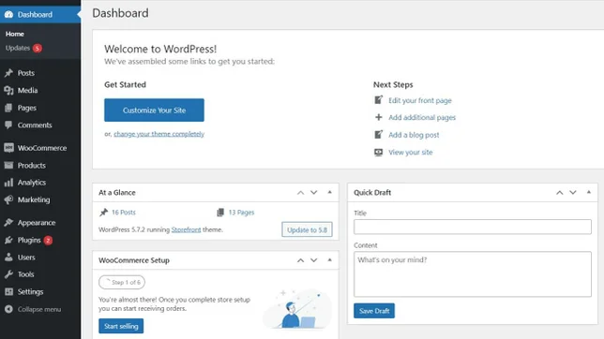
Task: Move At a Glance widget down
Action: [314, 192]
